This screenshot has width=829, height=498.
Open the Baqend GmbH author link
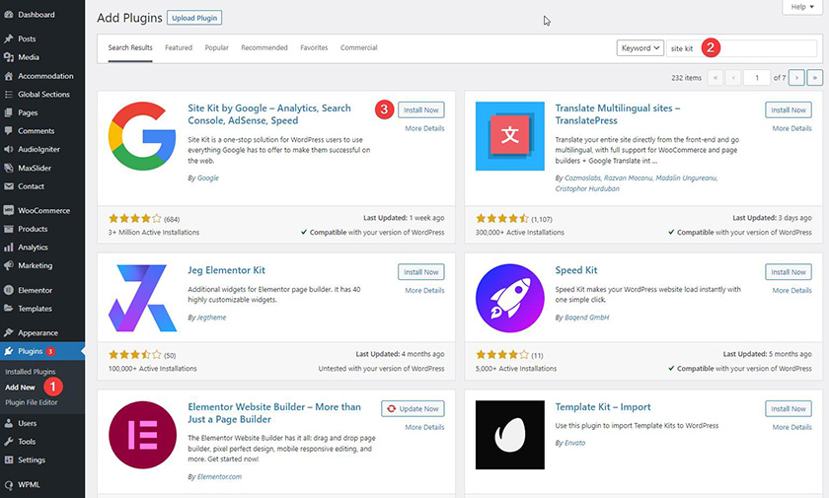point(587,318)
